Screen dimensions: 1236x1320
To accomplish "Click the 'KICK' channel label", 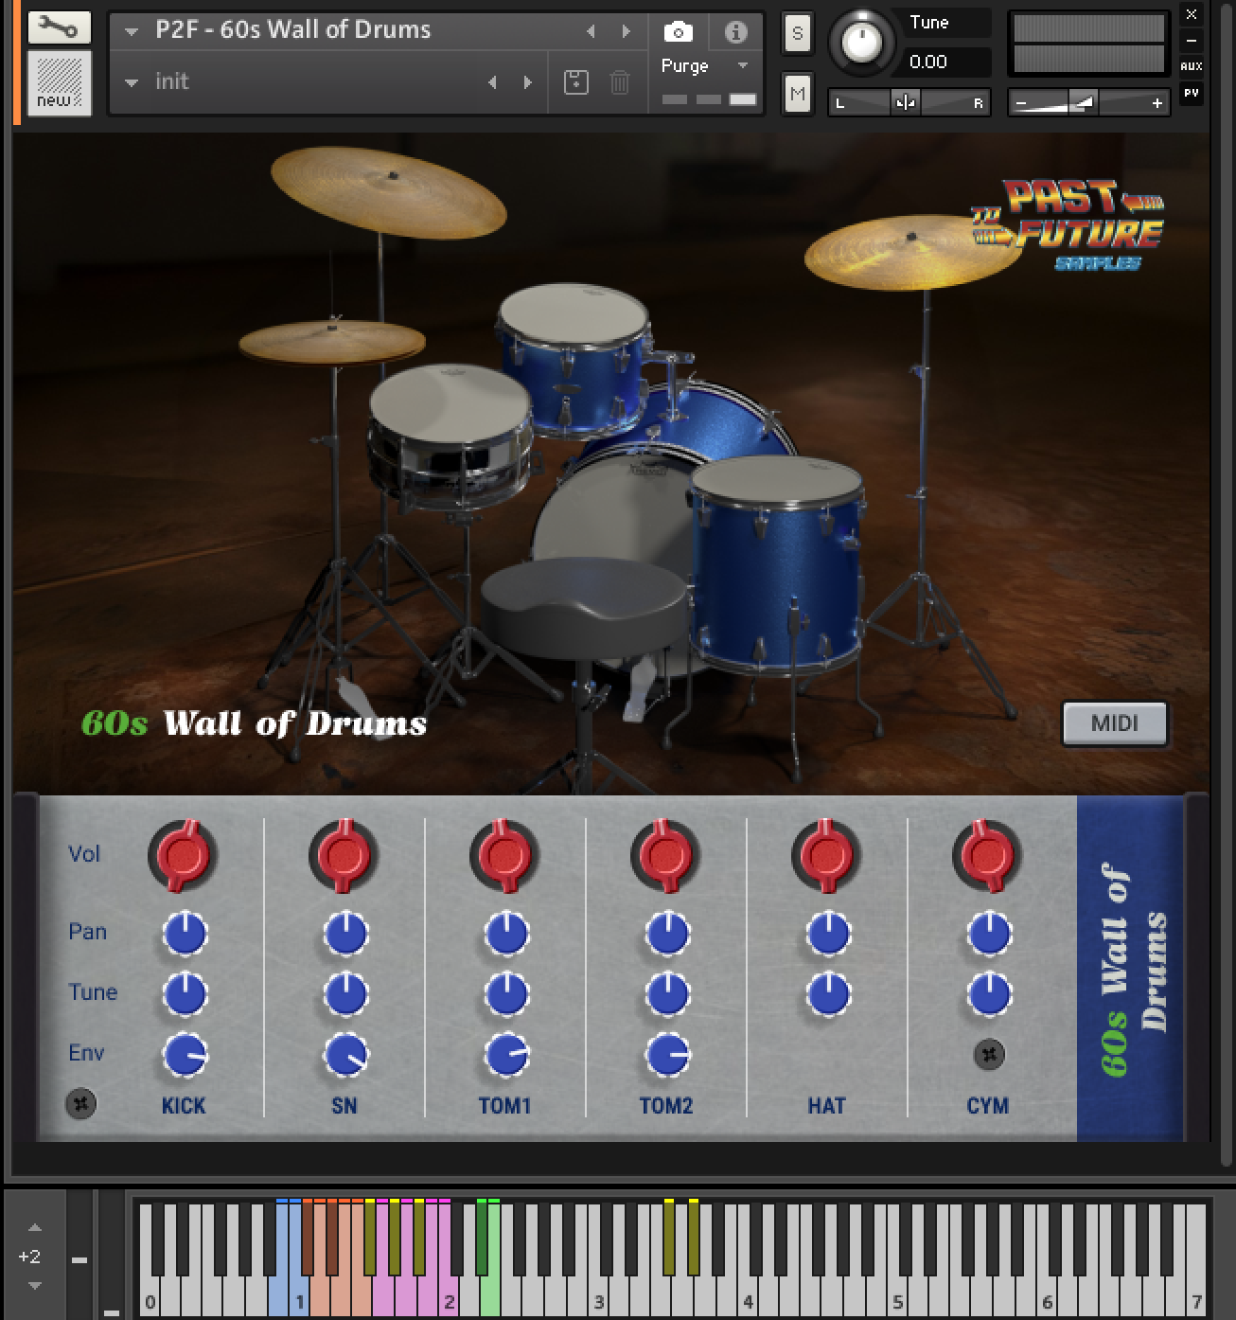I will pos(184,1106).
